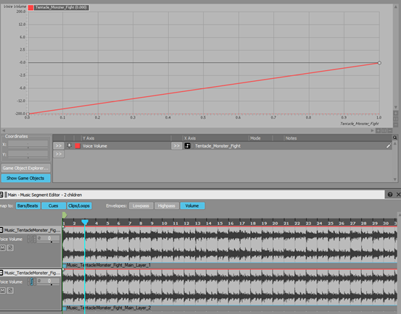Click the Tentacle_Monster_Fight game parameter icon
This screenshot has height=314, width=401.
tap(188, 145)
